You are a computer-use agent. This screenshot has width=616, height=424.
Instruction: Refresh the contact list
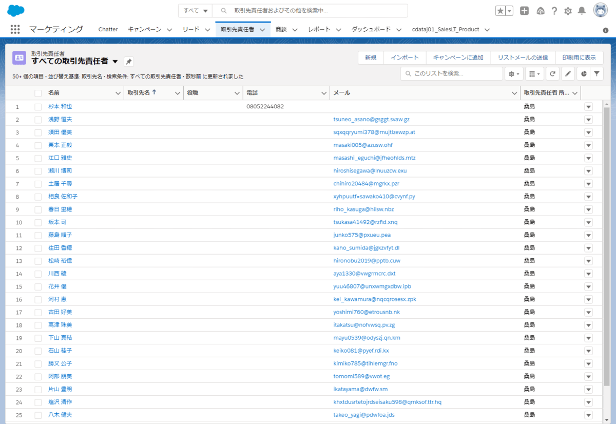pos(552,74)
